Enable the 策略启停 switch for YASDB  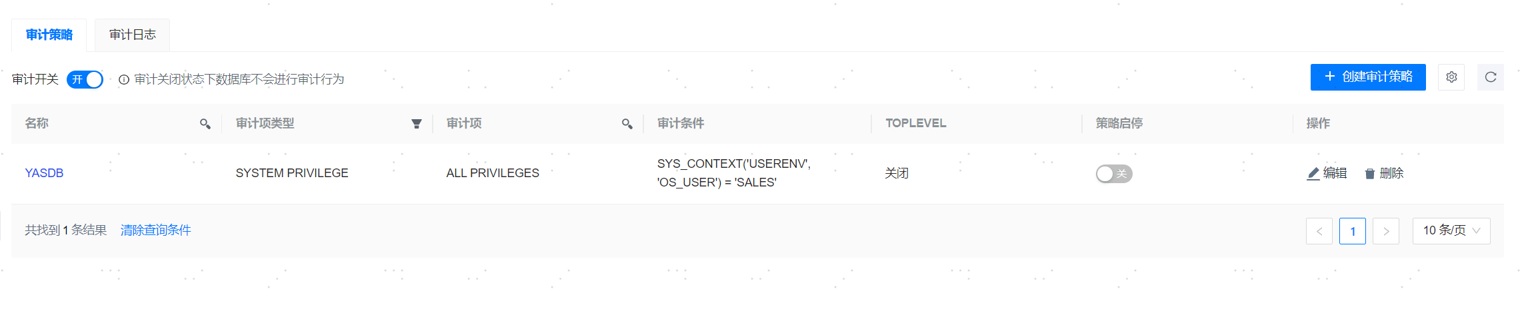(1114, 174)
